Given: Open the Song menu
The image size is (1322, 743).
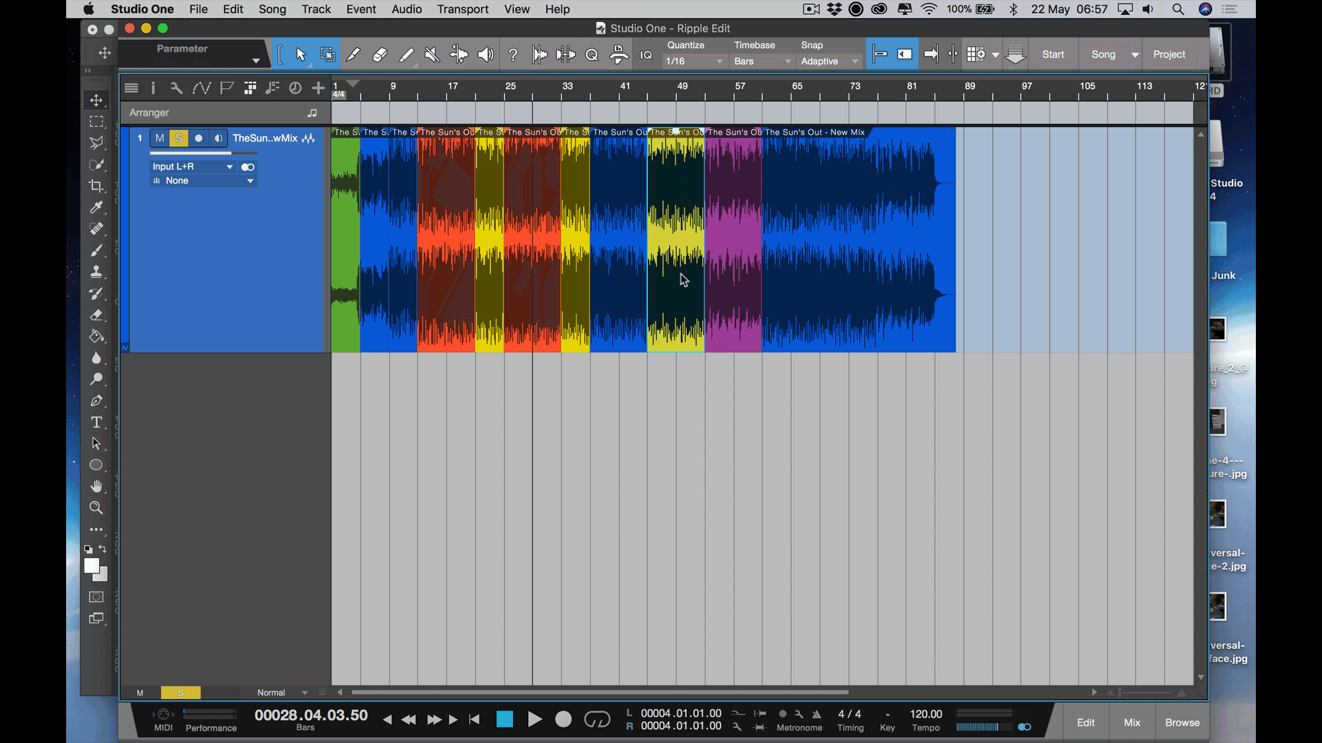Looking at the screenshot, I should click(272, 9).
